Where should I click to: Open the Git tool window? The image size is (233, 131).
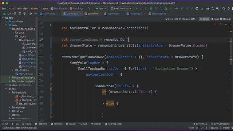tap(5, 124)
